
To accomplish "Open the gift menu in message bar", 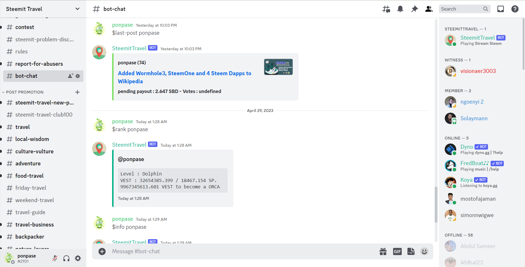I will (x=383, y=251).
